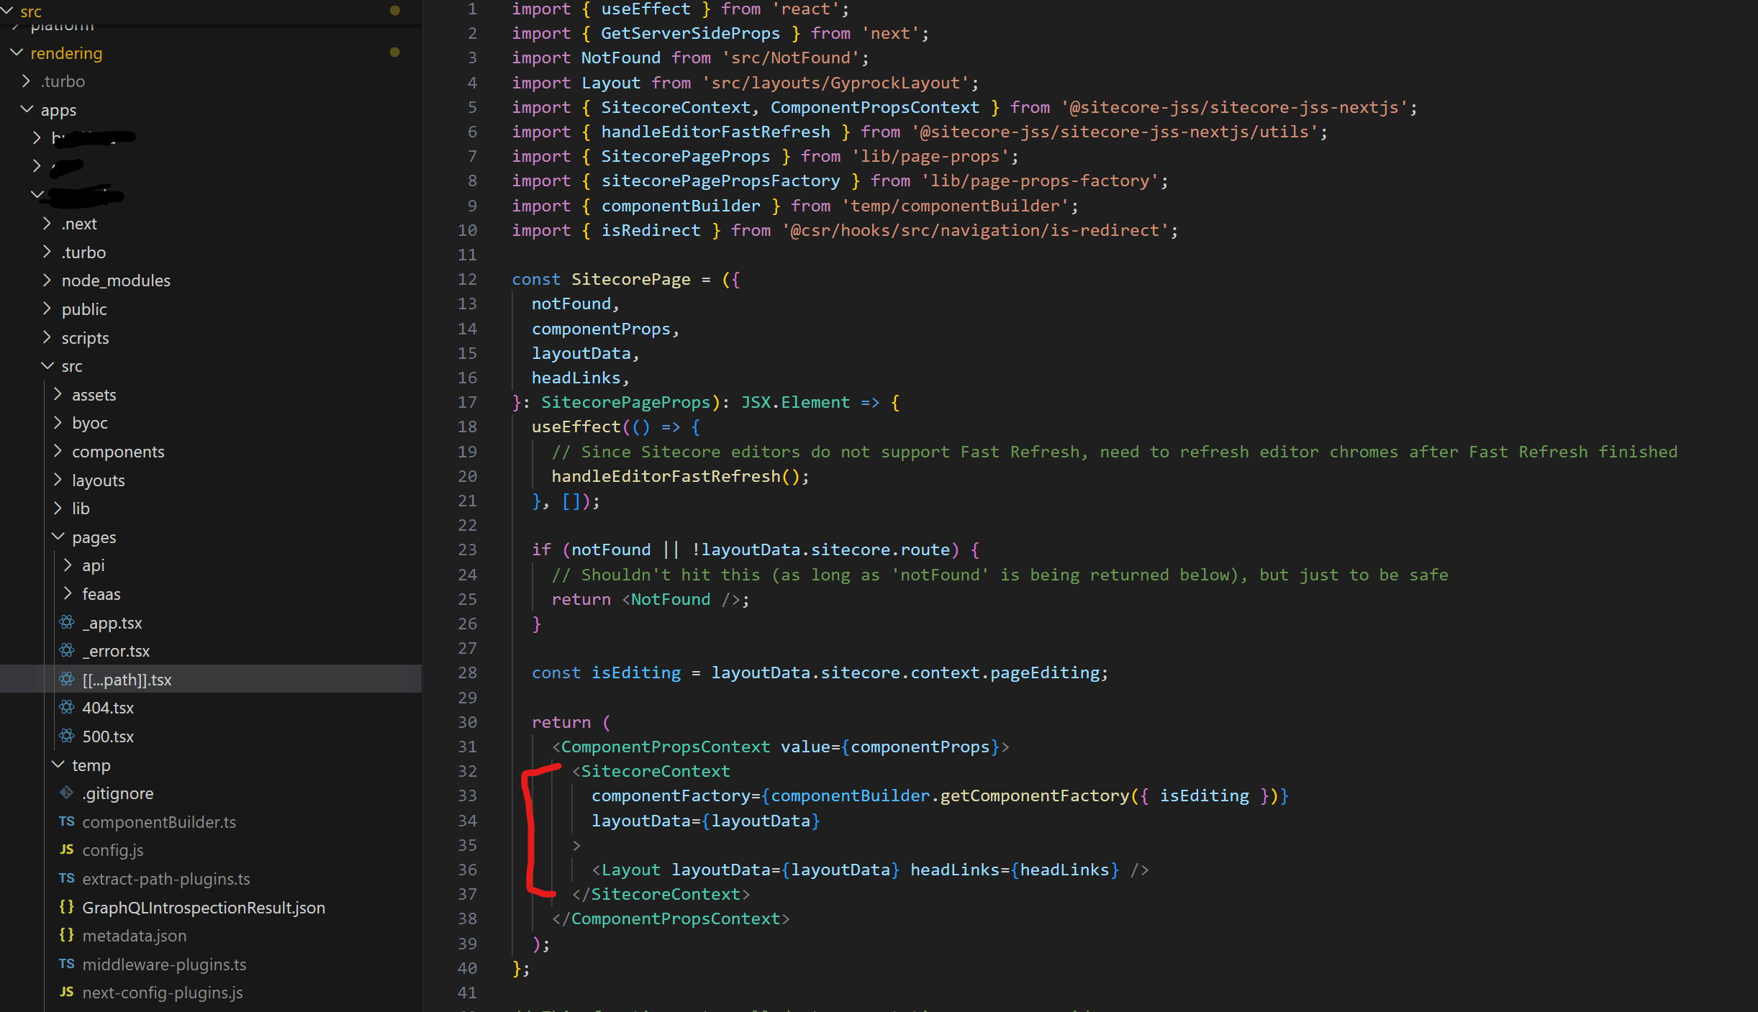
Task: Click the React icon beside 500.tsx
Action: tap(67, 736)
